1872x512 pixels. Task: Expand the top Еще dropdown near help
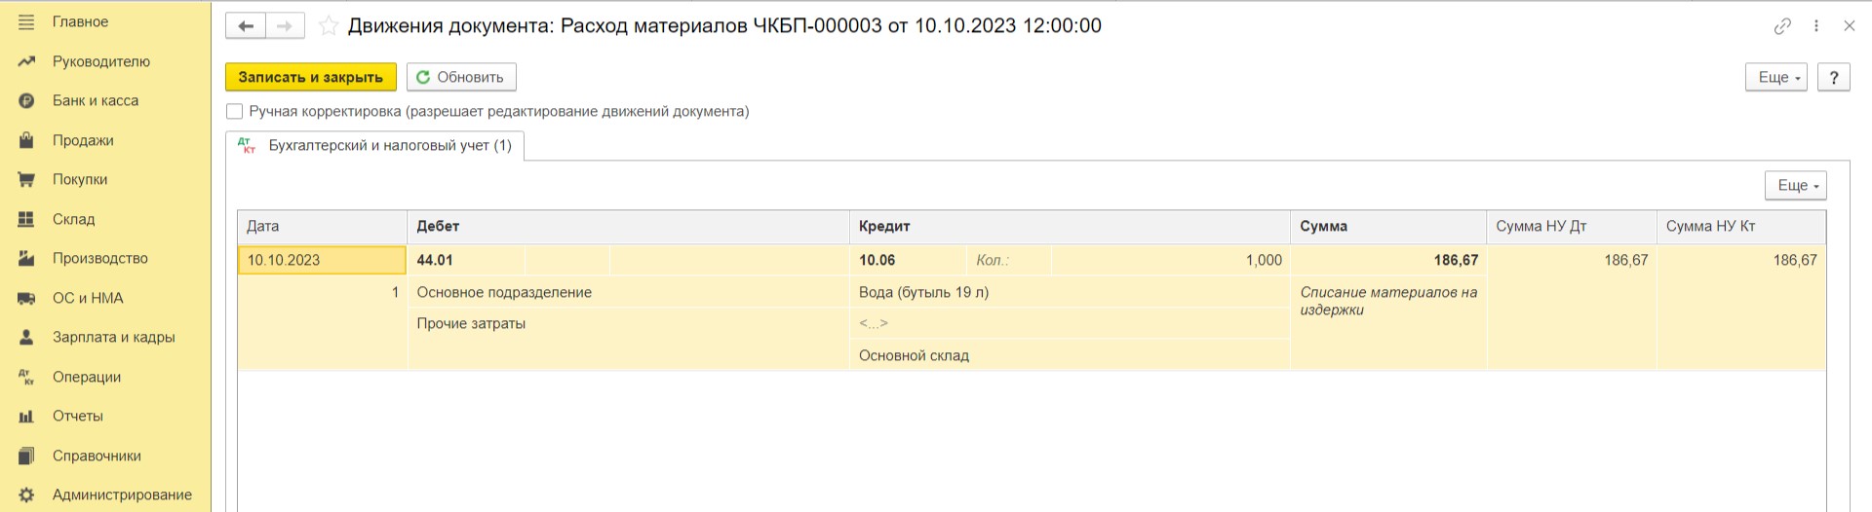pyautogui.click(x=1776, y=77)
